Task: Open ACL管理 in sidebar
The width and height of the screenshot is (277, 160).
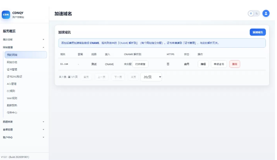Action: coord(12,84)
